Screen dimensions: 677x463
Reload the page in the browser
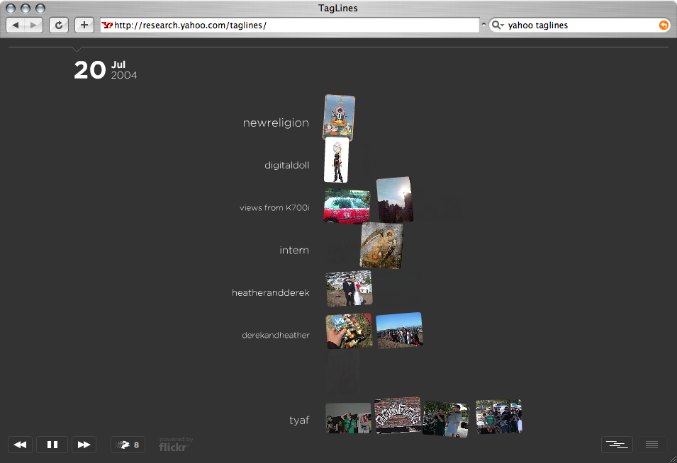[59, 25]
